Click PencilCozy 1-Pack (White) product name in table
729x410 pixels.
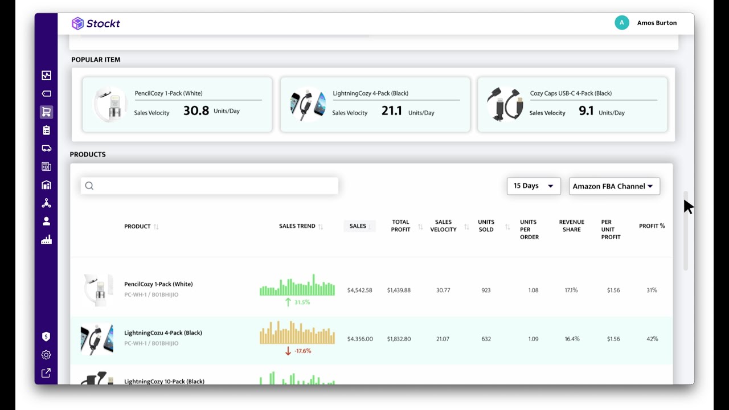[x=158, y=284]
